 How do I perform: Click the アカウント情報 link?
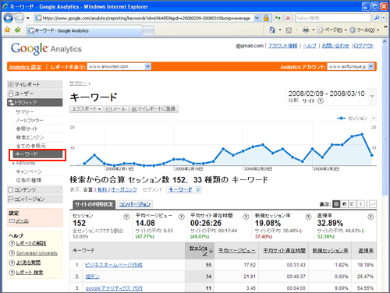[x=282, y=46]
